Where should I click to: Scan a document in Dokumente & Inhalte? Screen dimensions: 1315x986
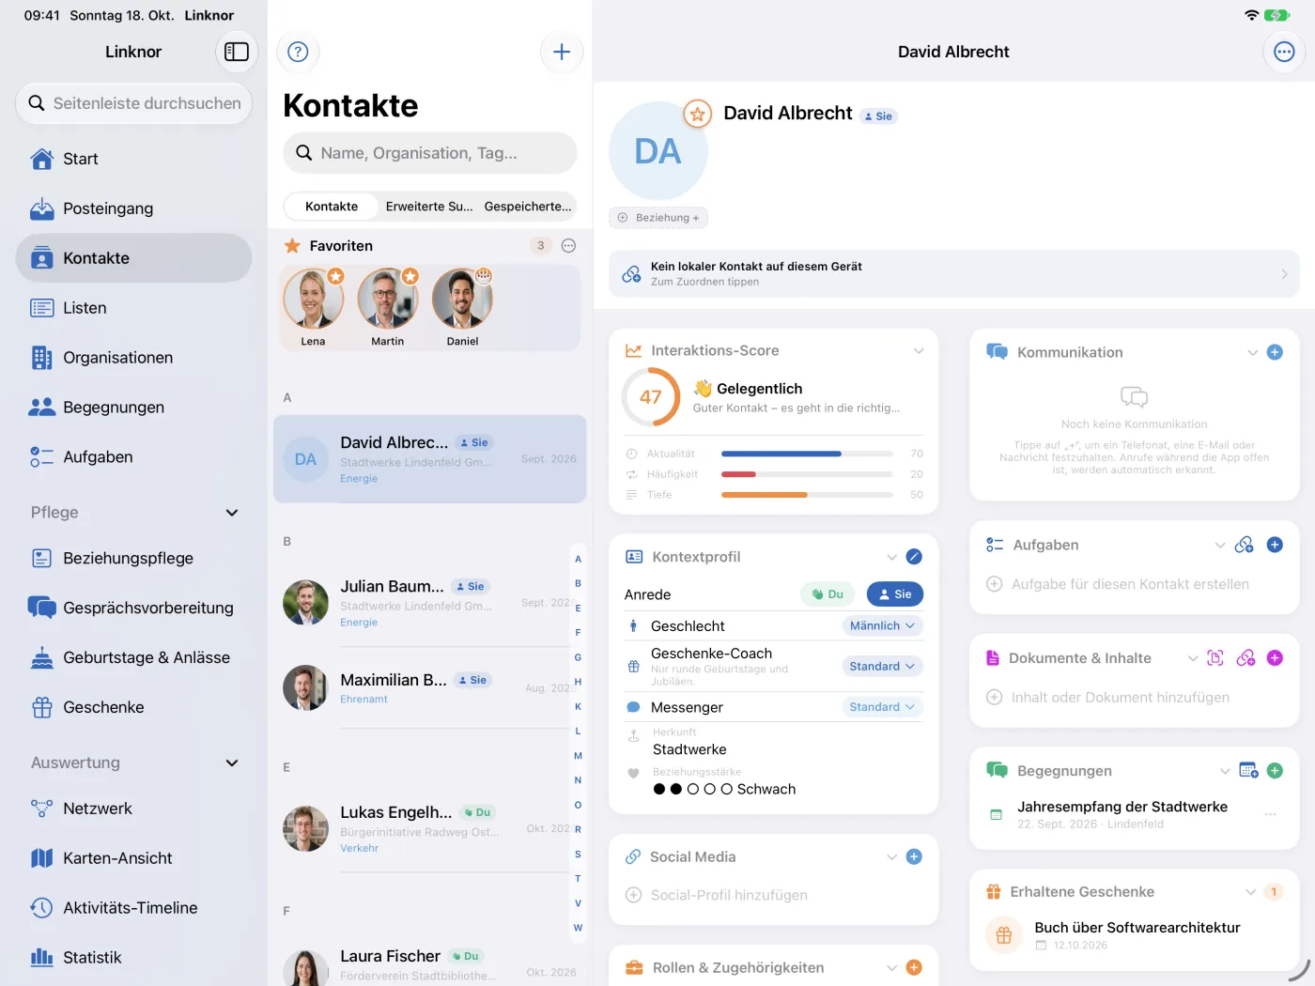point(1215,658)
